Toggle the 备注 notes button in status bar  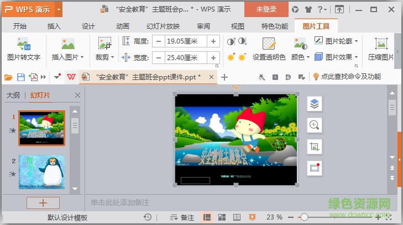tap(182, 218)
